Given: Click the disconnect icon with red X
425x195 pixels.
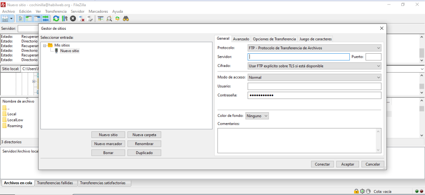Looking at the screenshot, I should tap(82, 19).
